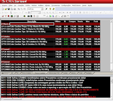Viewport: 113px width, 101px height.
Task: Click the # Consum section header row
Action: pos(51,62)
